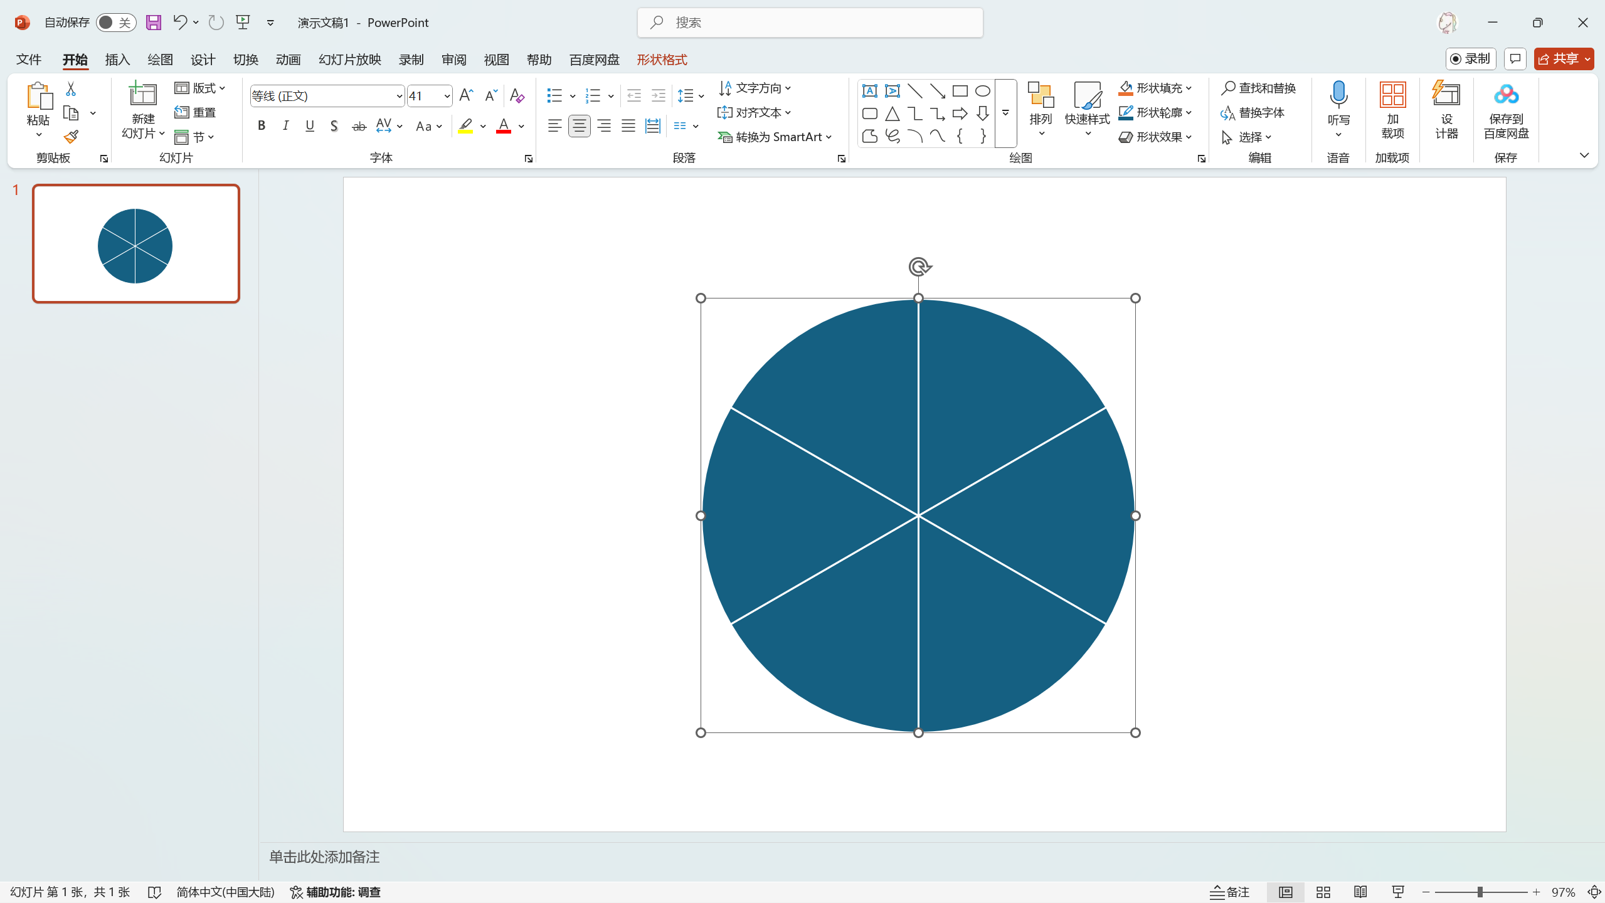Toggle italic formatting

tap(286, 126)
